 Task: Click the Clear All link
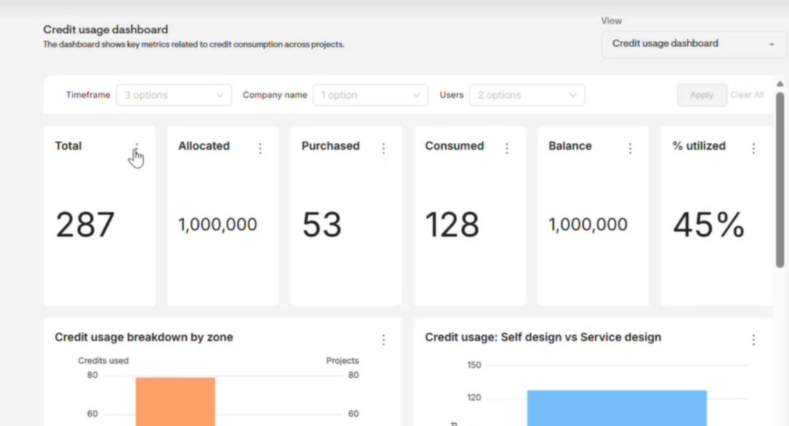747,95
